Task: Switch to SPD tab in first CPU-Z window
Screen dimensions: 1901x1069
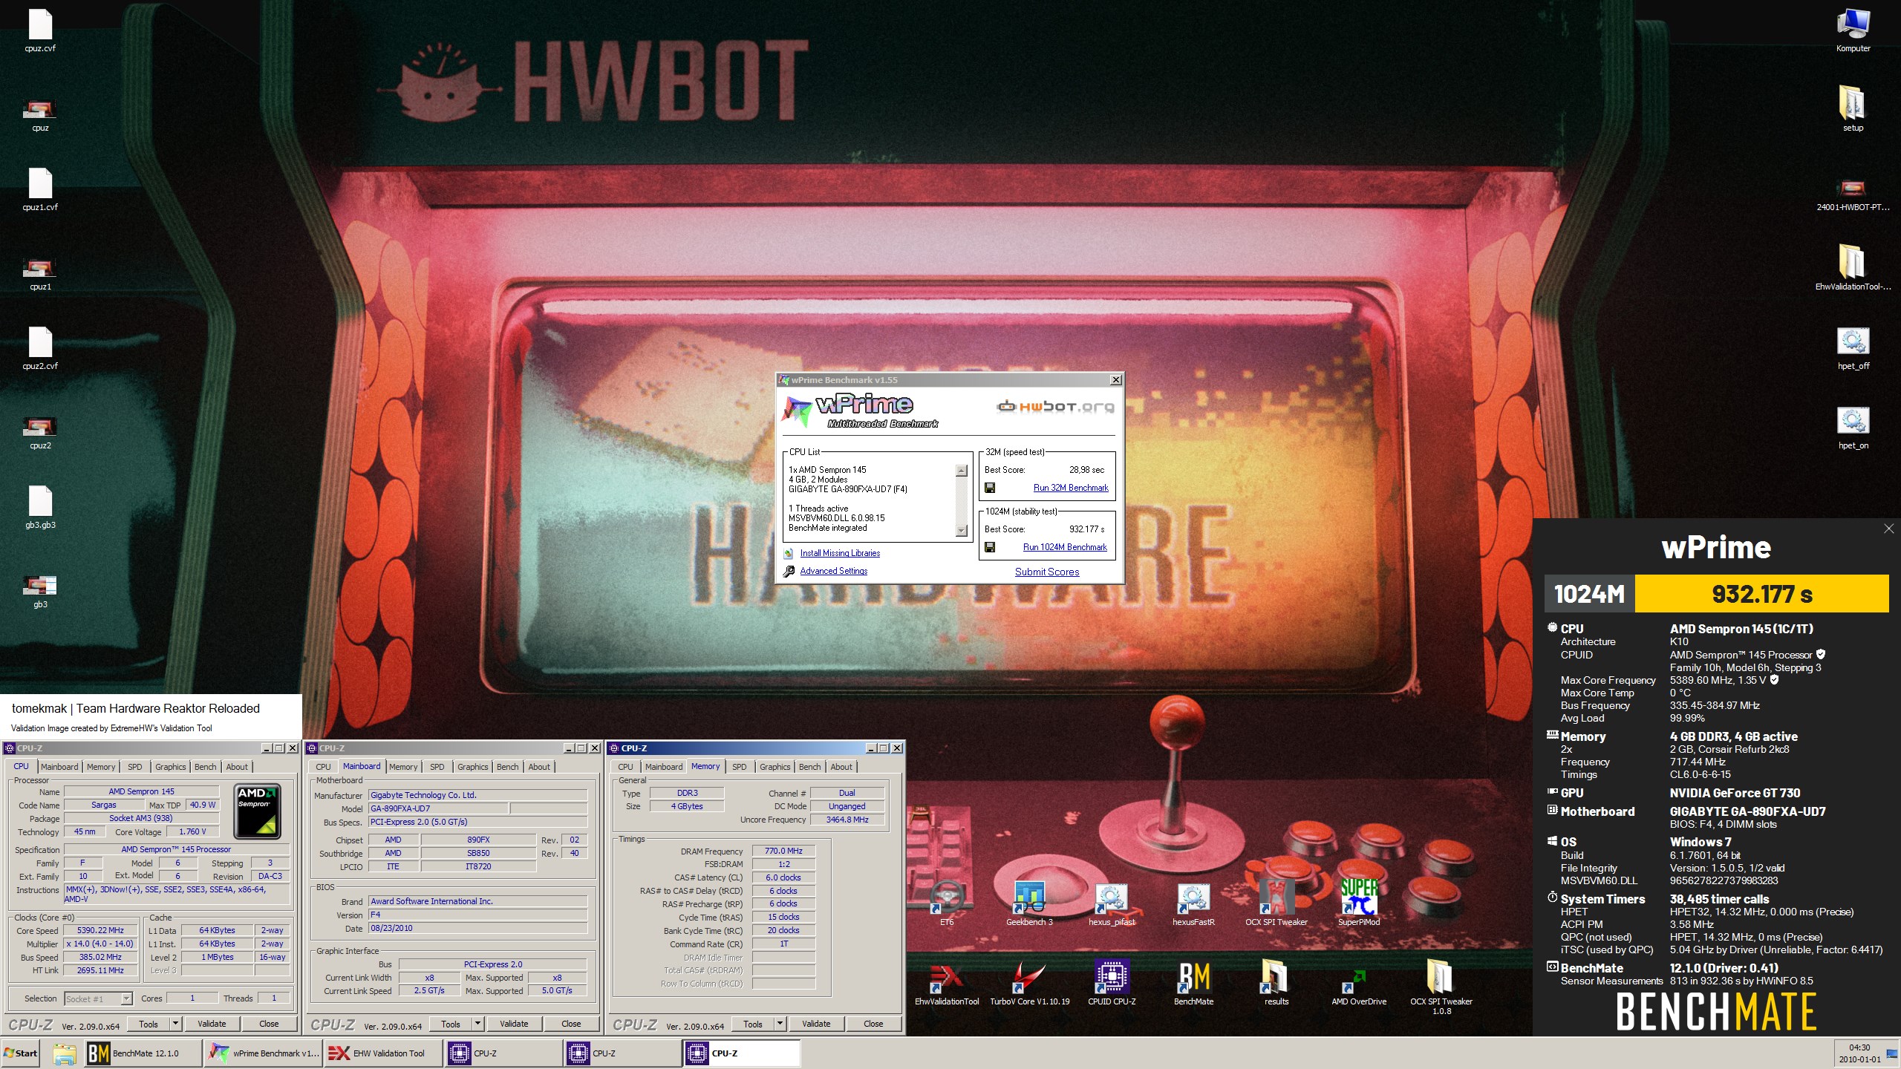Action: coord(134,767)
